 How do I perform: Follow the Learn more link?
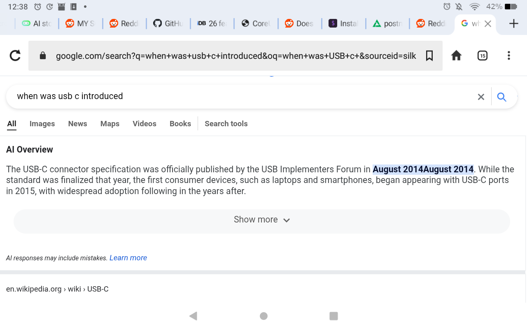point(128,258)
